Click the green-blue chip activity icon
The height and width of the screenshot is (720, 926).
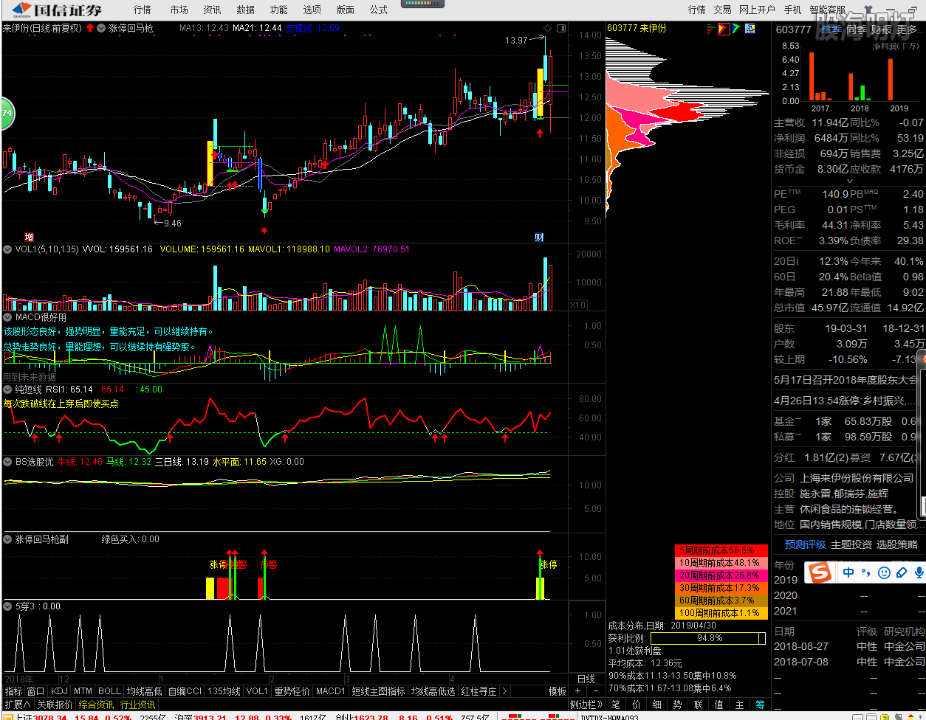coord(737,29)
